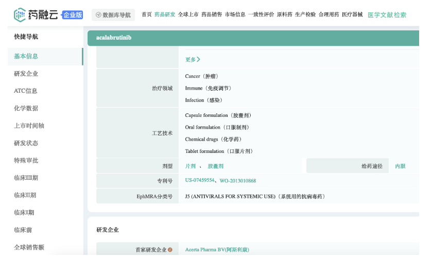Click Capsule formulation（胶囊剂）text

[218, 115]
